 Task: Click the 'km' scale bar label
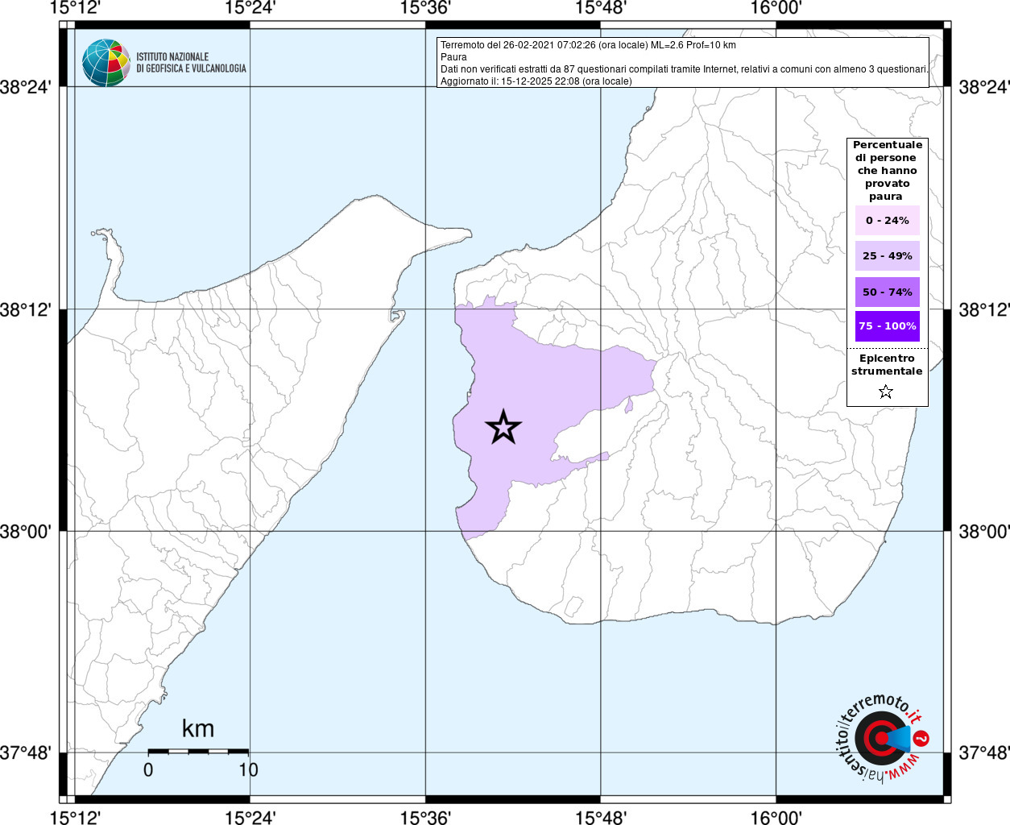[x=198, y=728]
